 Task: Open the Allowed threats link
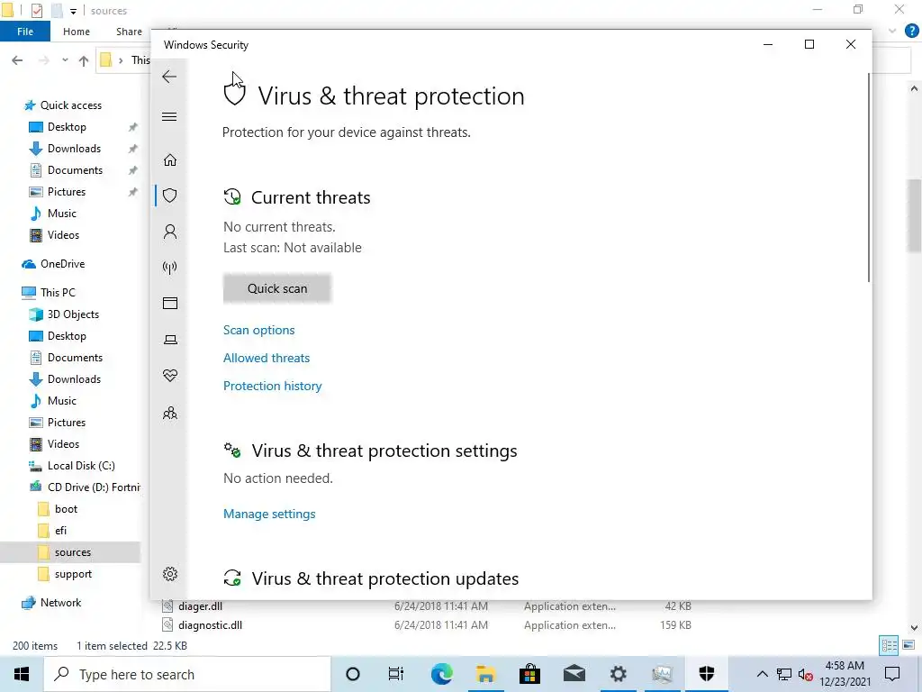tap(267, 358)
